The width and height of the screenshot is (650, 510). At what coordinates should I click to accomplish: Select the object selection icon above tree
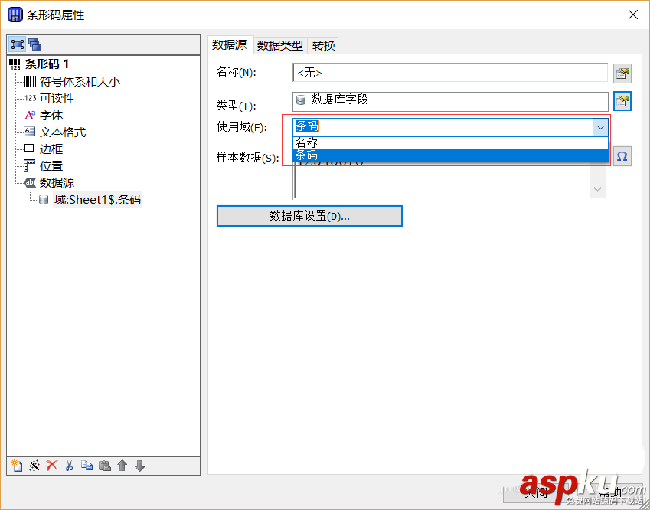[x=18, y=44]
